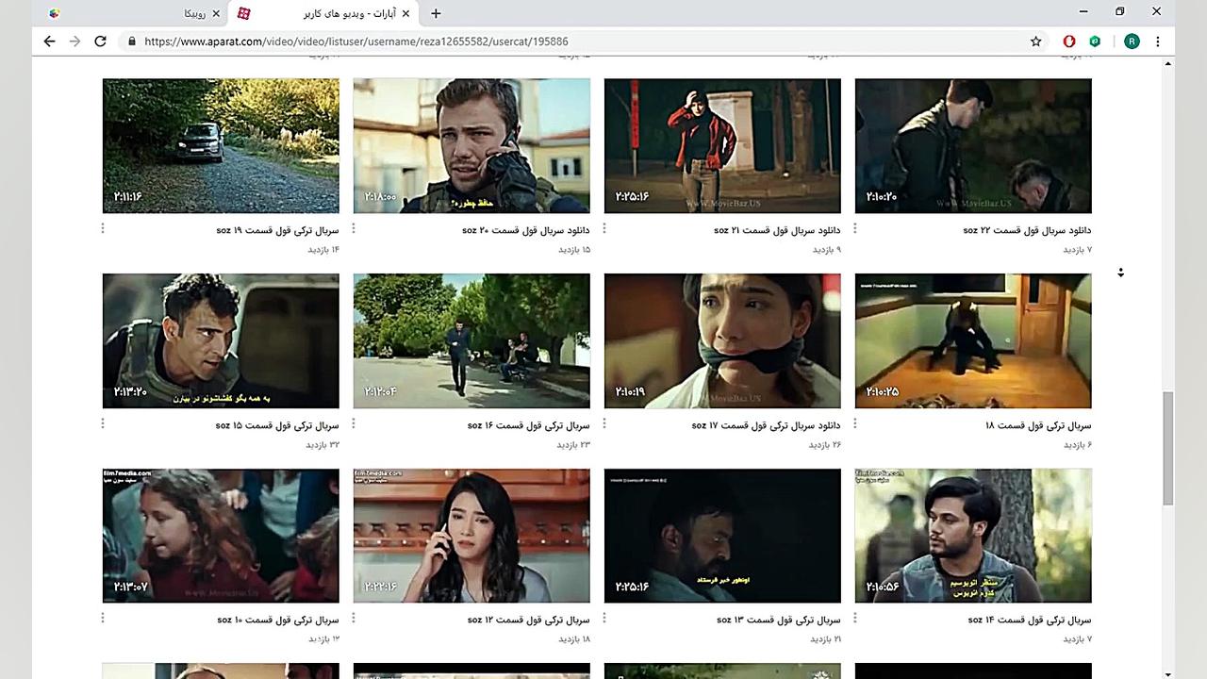Play episode 17 by clicking its thumbnail

(x=721, y=340)
